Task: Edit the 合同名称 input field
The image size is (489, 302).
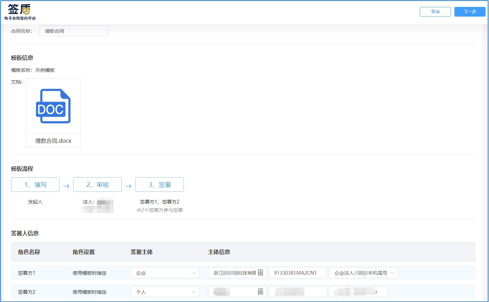Action: point(74,31)
